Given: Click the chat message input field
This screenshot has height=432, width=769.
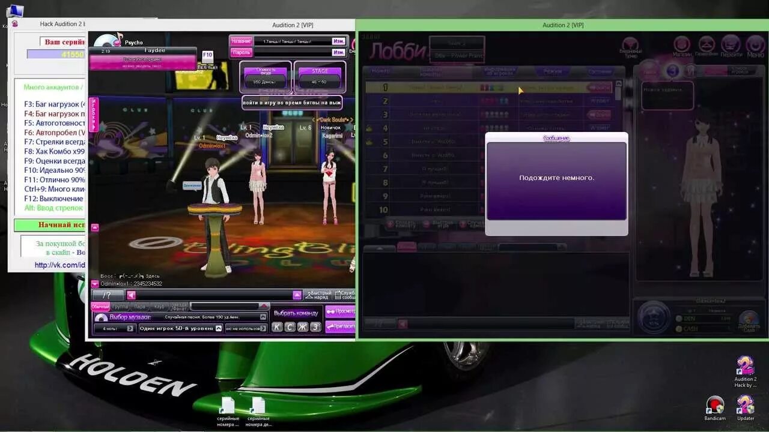Looking at the screenshot, I should (214, 295).
